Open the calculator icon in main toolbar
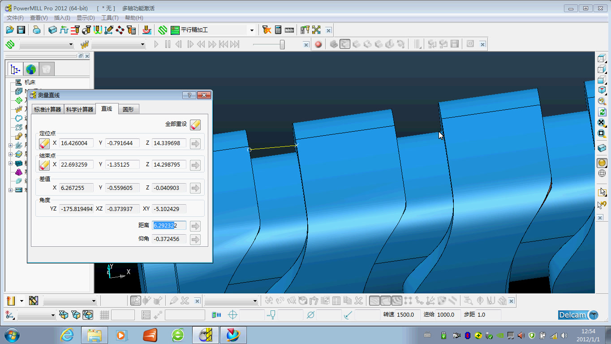 [278, 30]
